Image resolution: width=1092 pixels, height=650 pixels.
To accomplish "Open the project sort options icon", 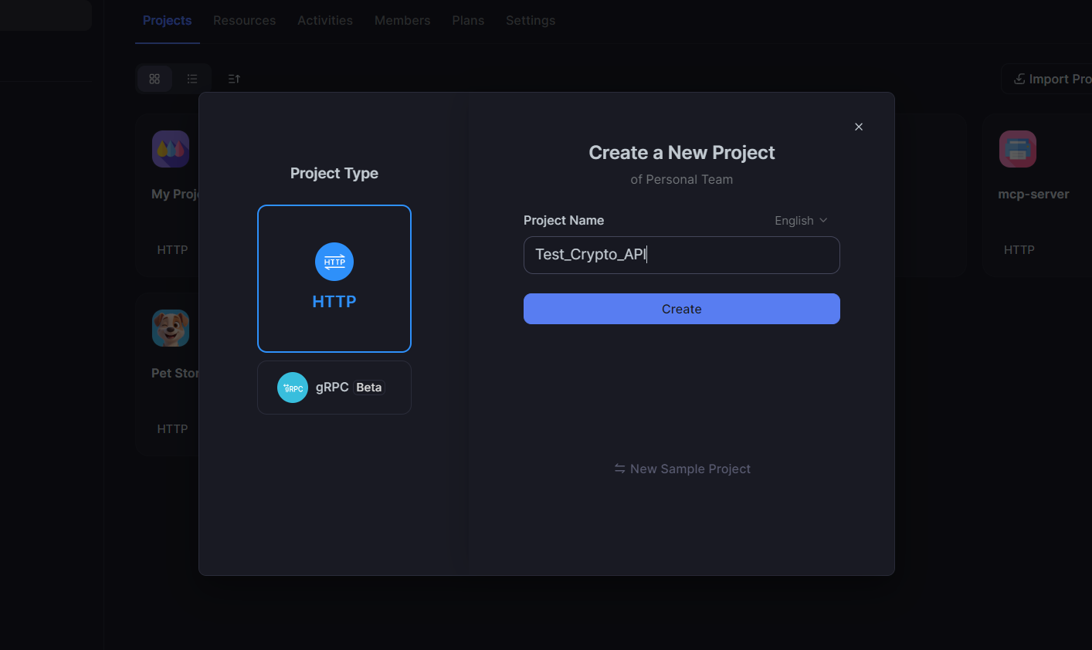I will click(234, 78).
